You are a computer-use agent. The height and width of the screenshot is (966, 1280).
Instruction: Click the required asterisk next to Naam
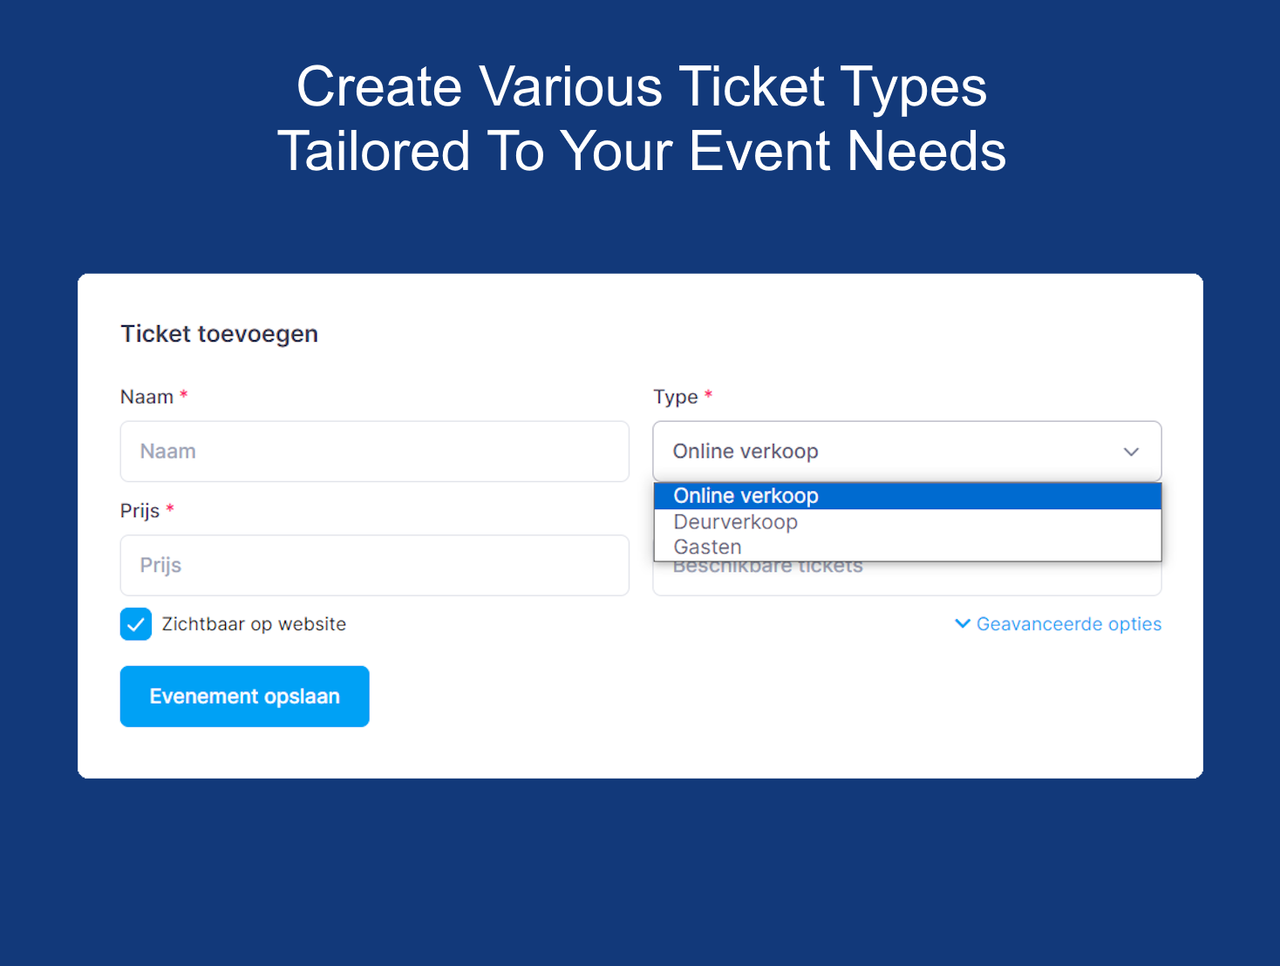[184, 394]
